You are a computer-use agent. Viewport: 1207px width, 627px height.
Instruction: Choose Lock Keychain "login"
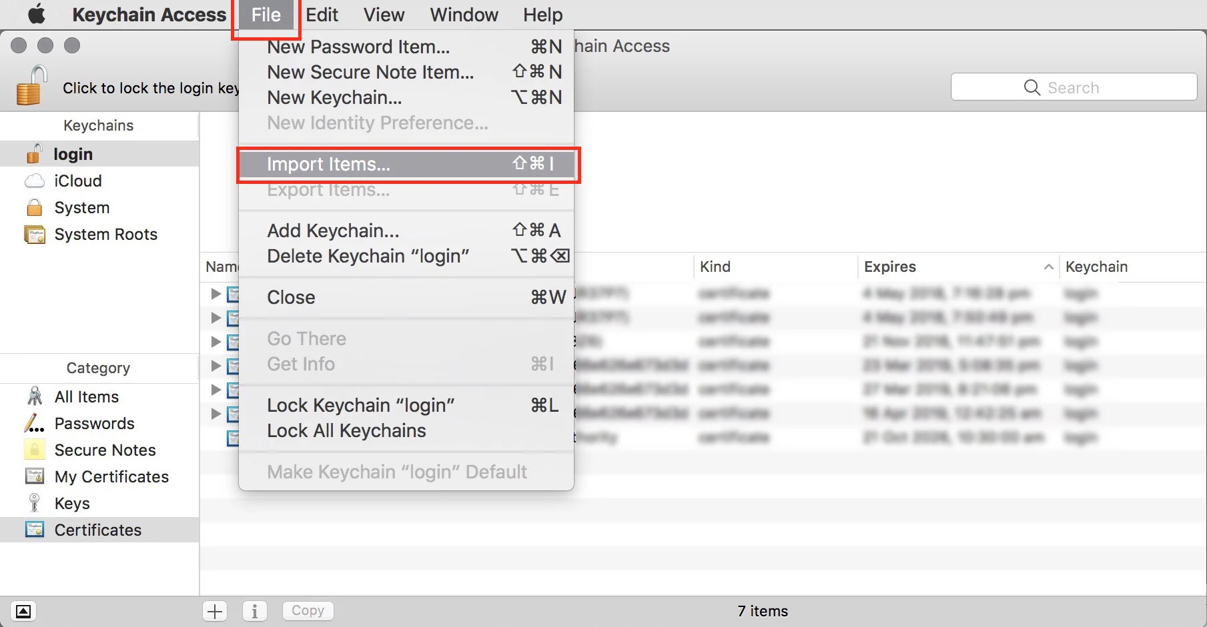tap(406, 405)
